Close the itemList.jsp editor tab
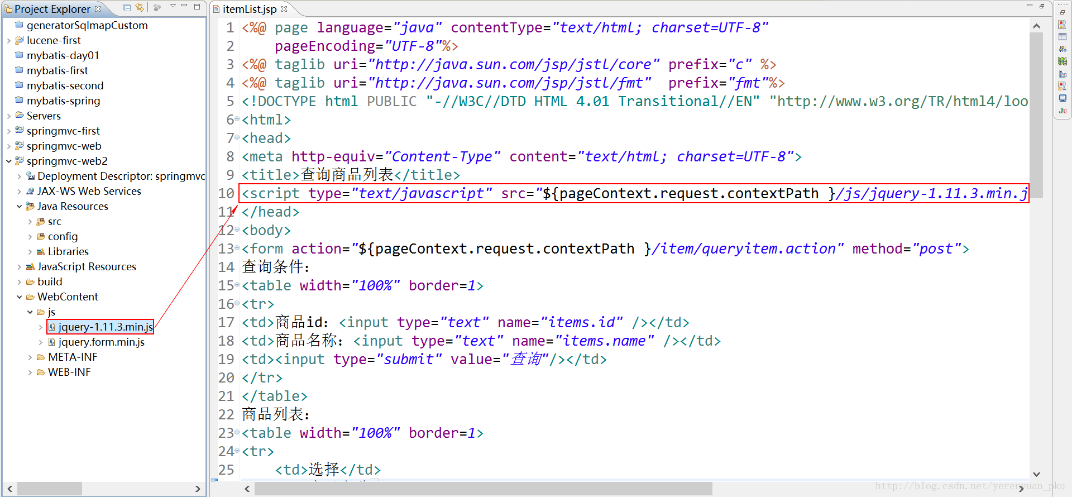The image size is (1072, 497). click(284, 8)
